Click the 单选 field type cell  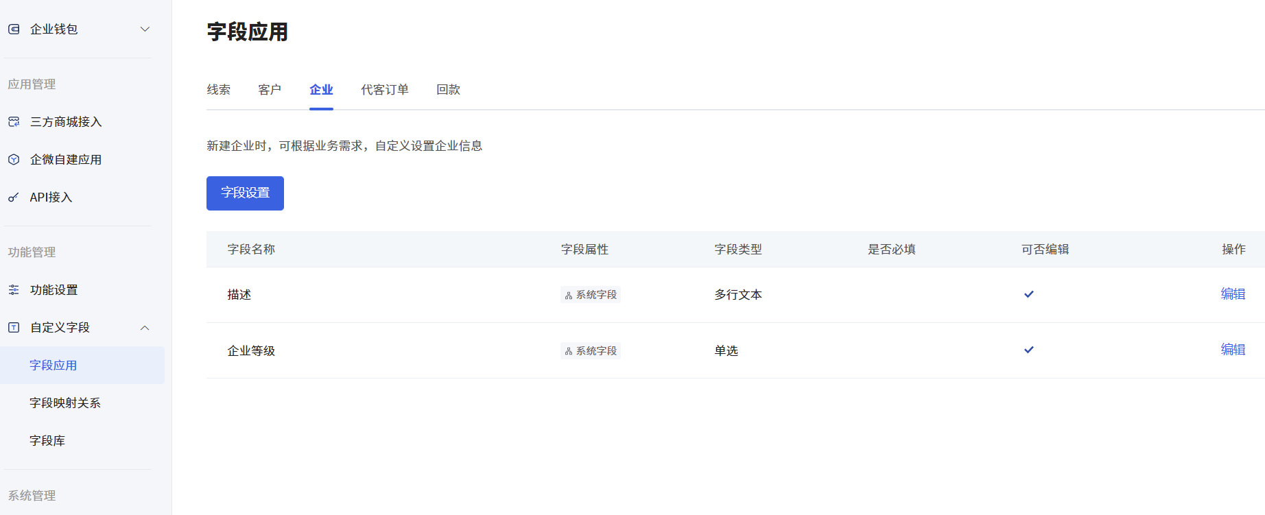coord(726,351)
